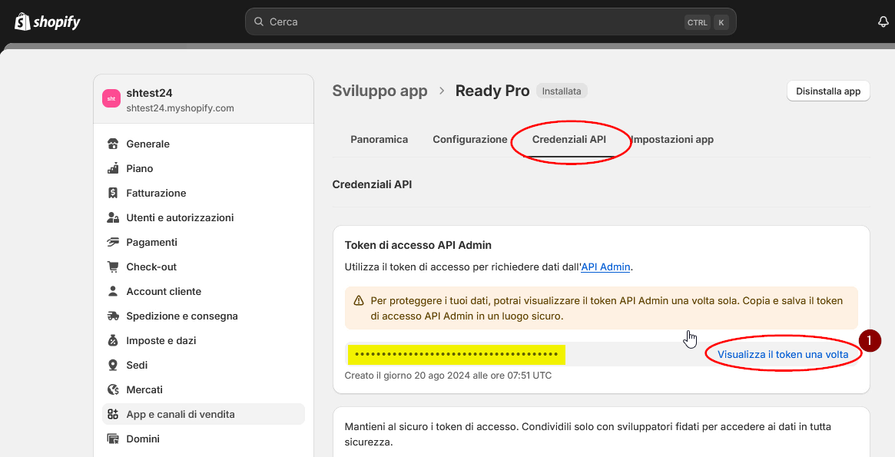This screenshot has height=457, width=895.
Task: Click the Shopify logo
Action: 48,22
